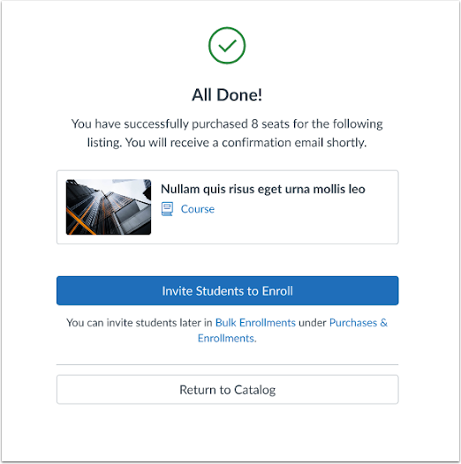
Task: Click the 'confirmation email shortly' sentence
Action: pyautogui.click(x=227, y=143)
